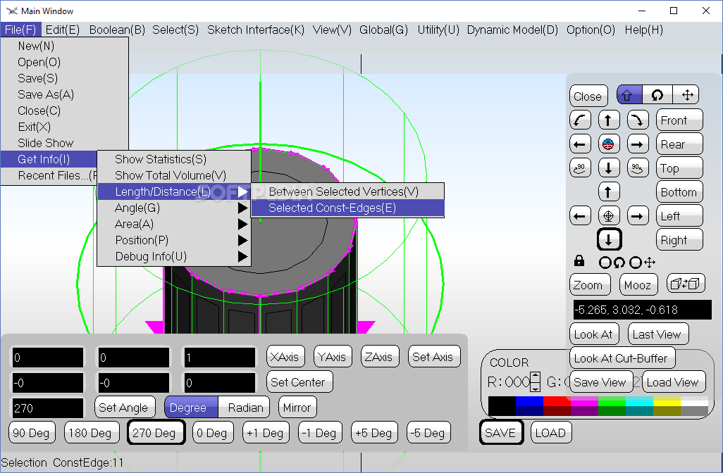The width and height of the screenshot is (723, 473).
Task: Expand the Debug Info(U) submenu arrow
Action: click(x=242, y=256)
